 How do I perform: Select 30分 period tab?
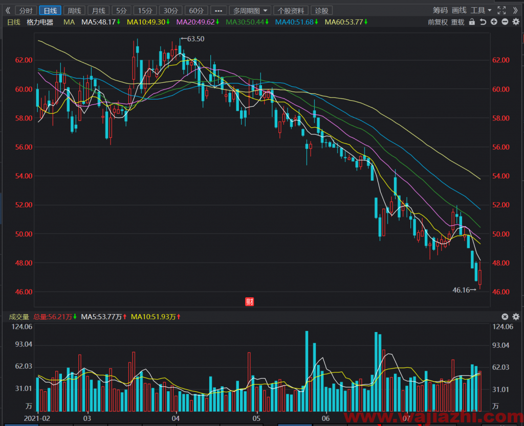pos(171,11)
